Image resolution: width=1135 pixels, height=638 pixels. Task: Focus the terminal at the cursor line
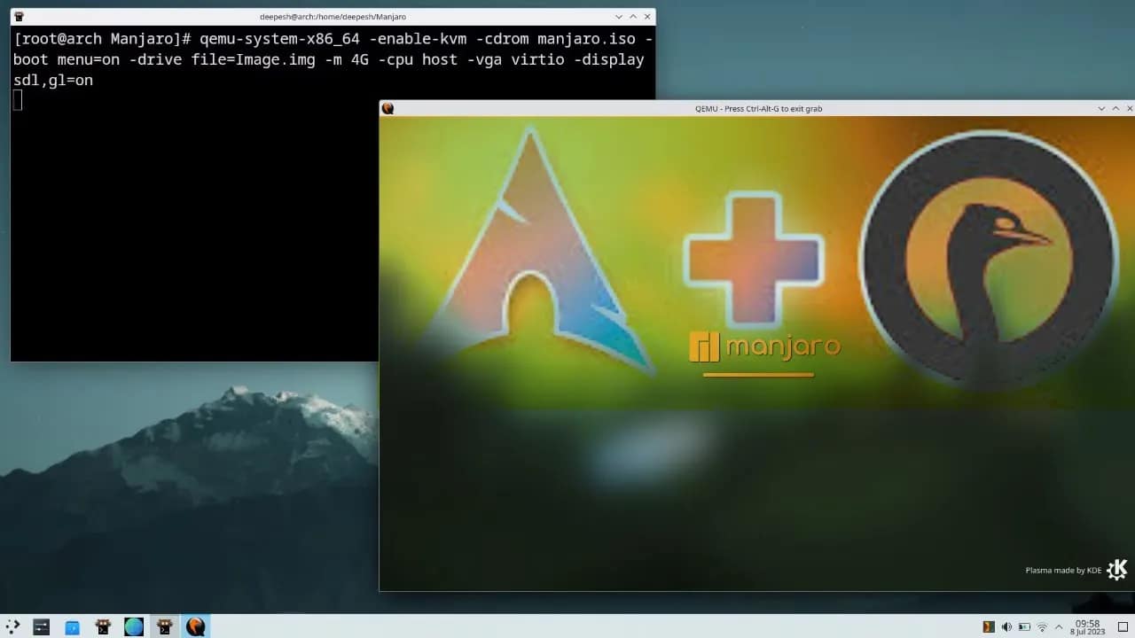click(18, 100)
